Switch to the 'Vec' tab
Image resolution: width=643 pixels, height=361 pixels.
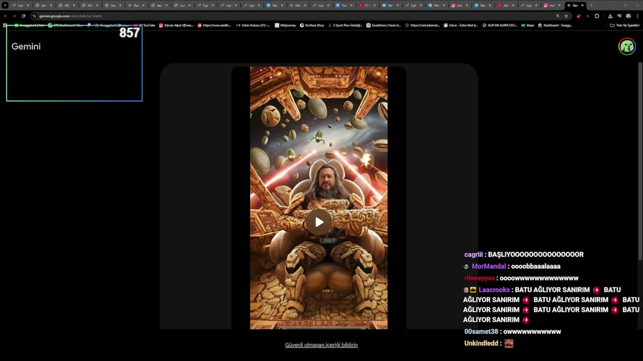(x=344, y=6)
